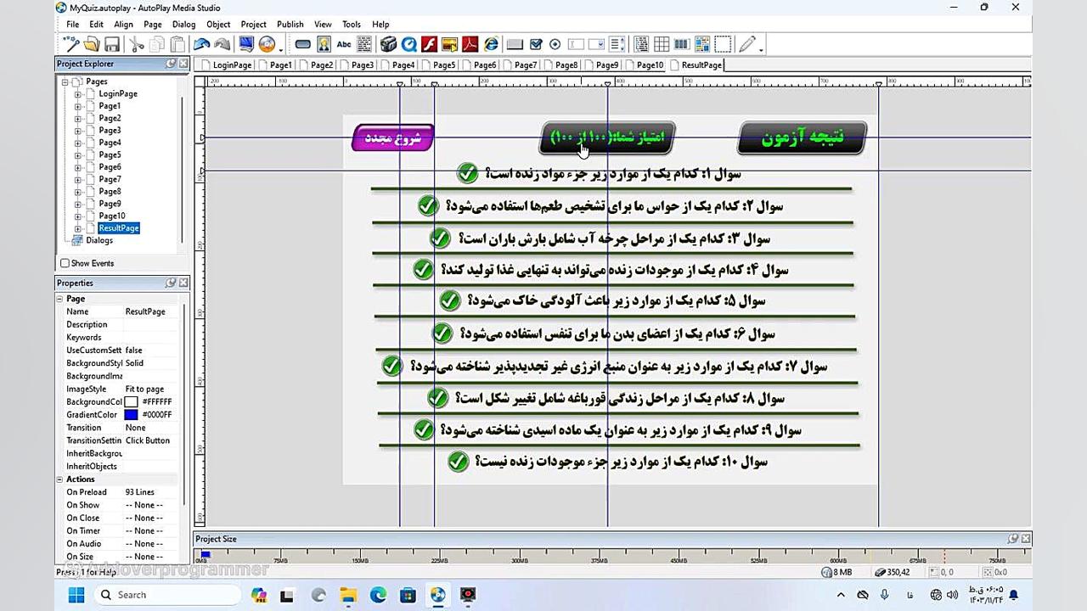Open the Publish menu
This screenshot has height=611, width=1087.
[290, 25]
